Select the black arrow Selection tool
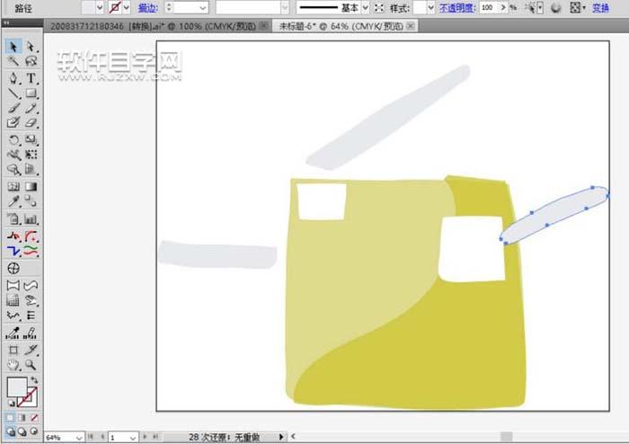629x444 pixels. coord(13,46)
